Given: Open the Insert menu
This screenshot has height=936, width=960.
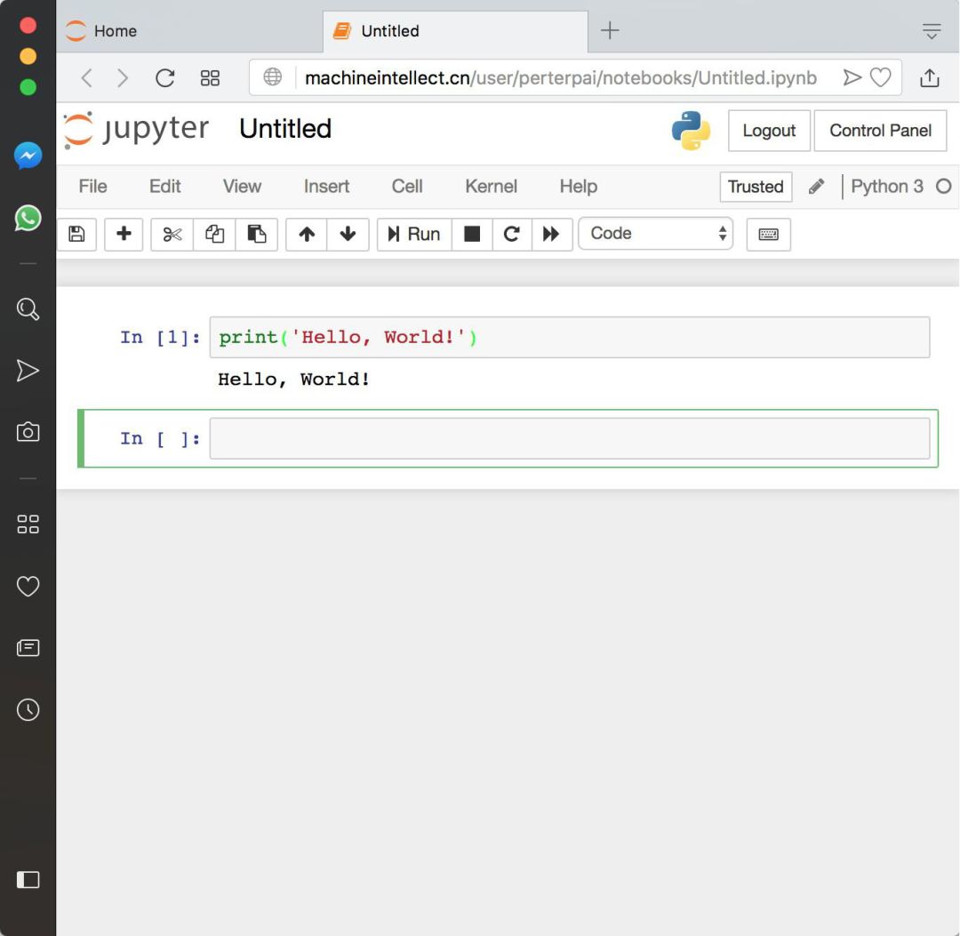Looking at the screenshot, I should [326, 186].
